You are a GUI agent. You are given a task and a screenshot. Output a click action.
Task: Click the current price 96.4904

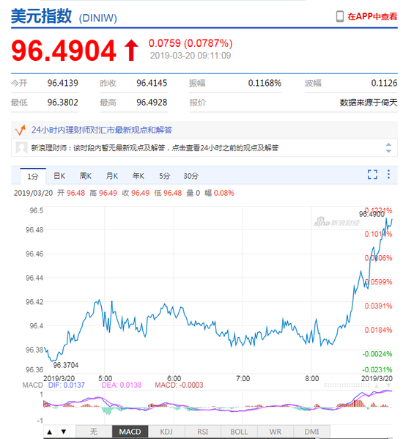click(x=64, y=51)
